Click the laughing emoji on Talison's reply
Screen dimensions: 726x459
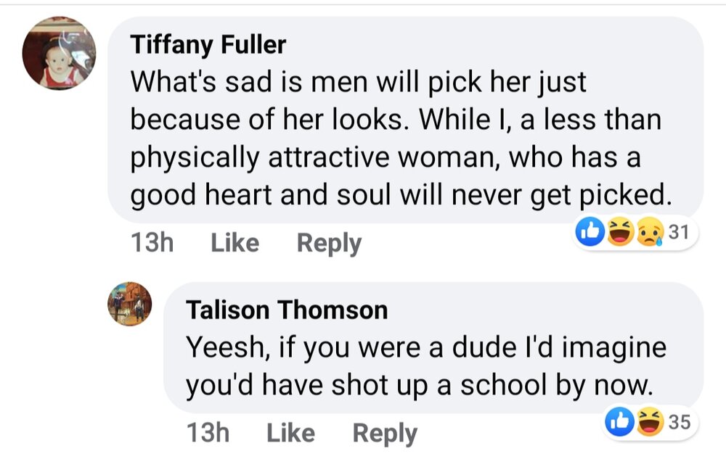647,423
